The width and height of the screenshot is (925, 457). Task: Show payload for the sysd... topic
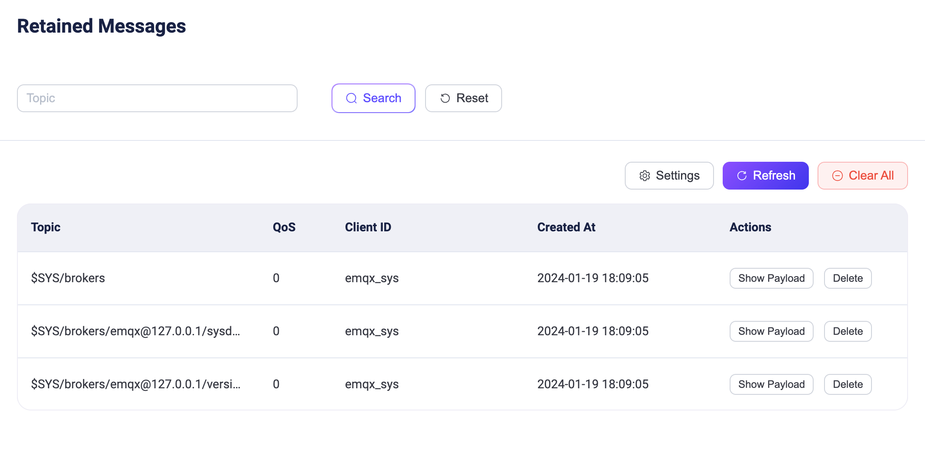771,331
